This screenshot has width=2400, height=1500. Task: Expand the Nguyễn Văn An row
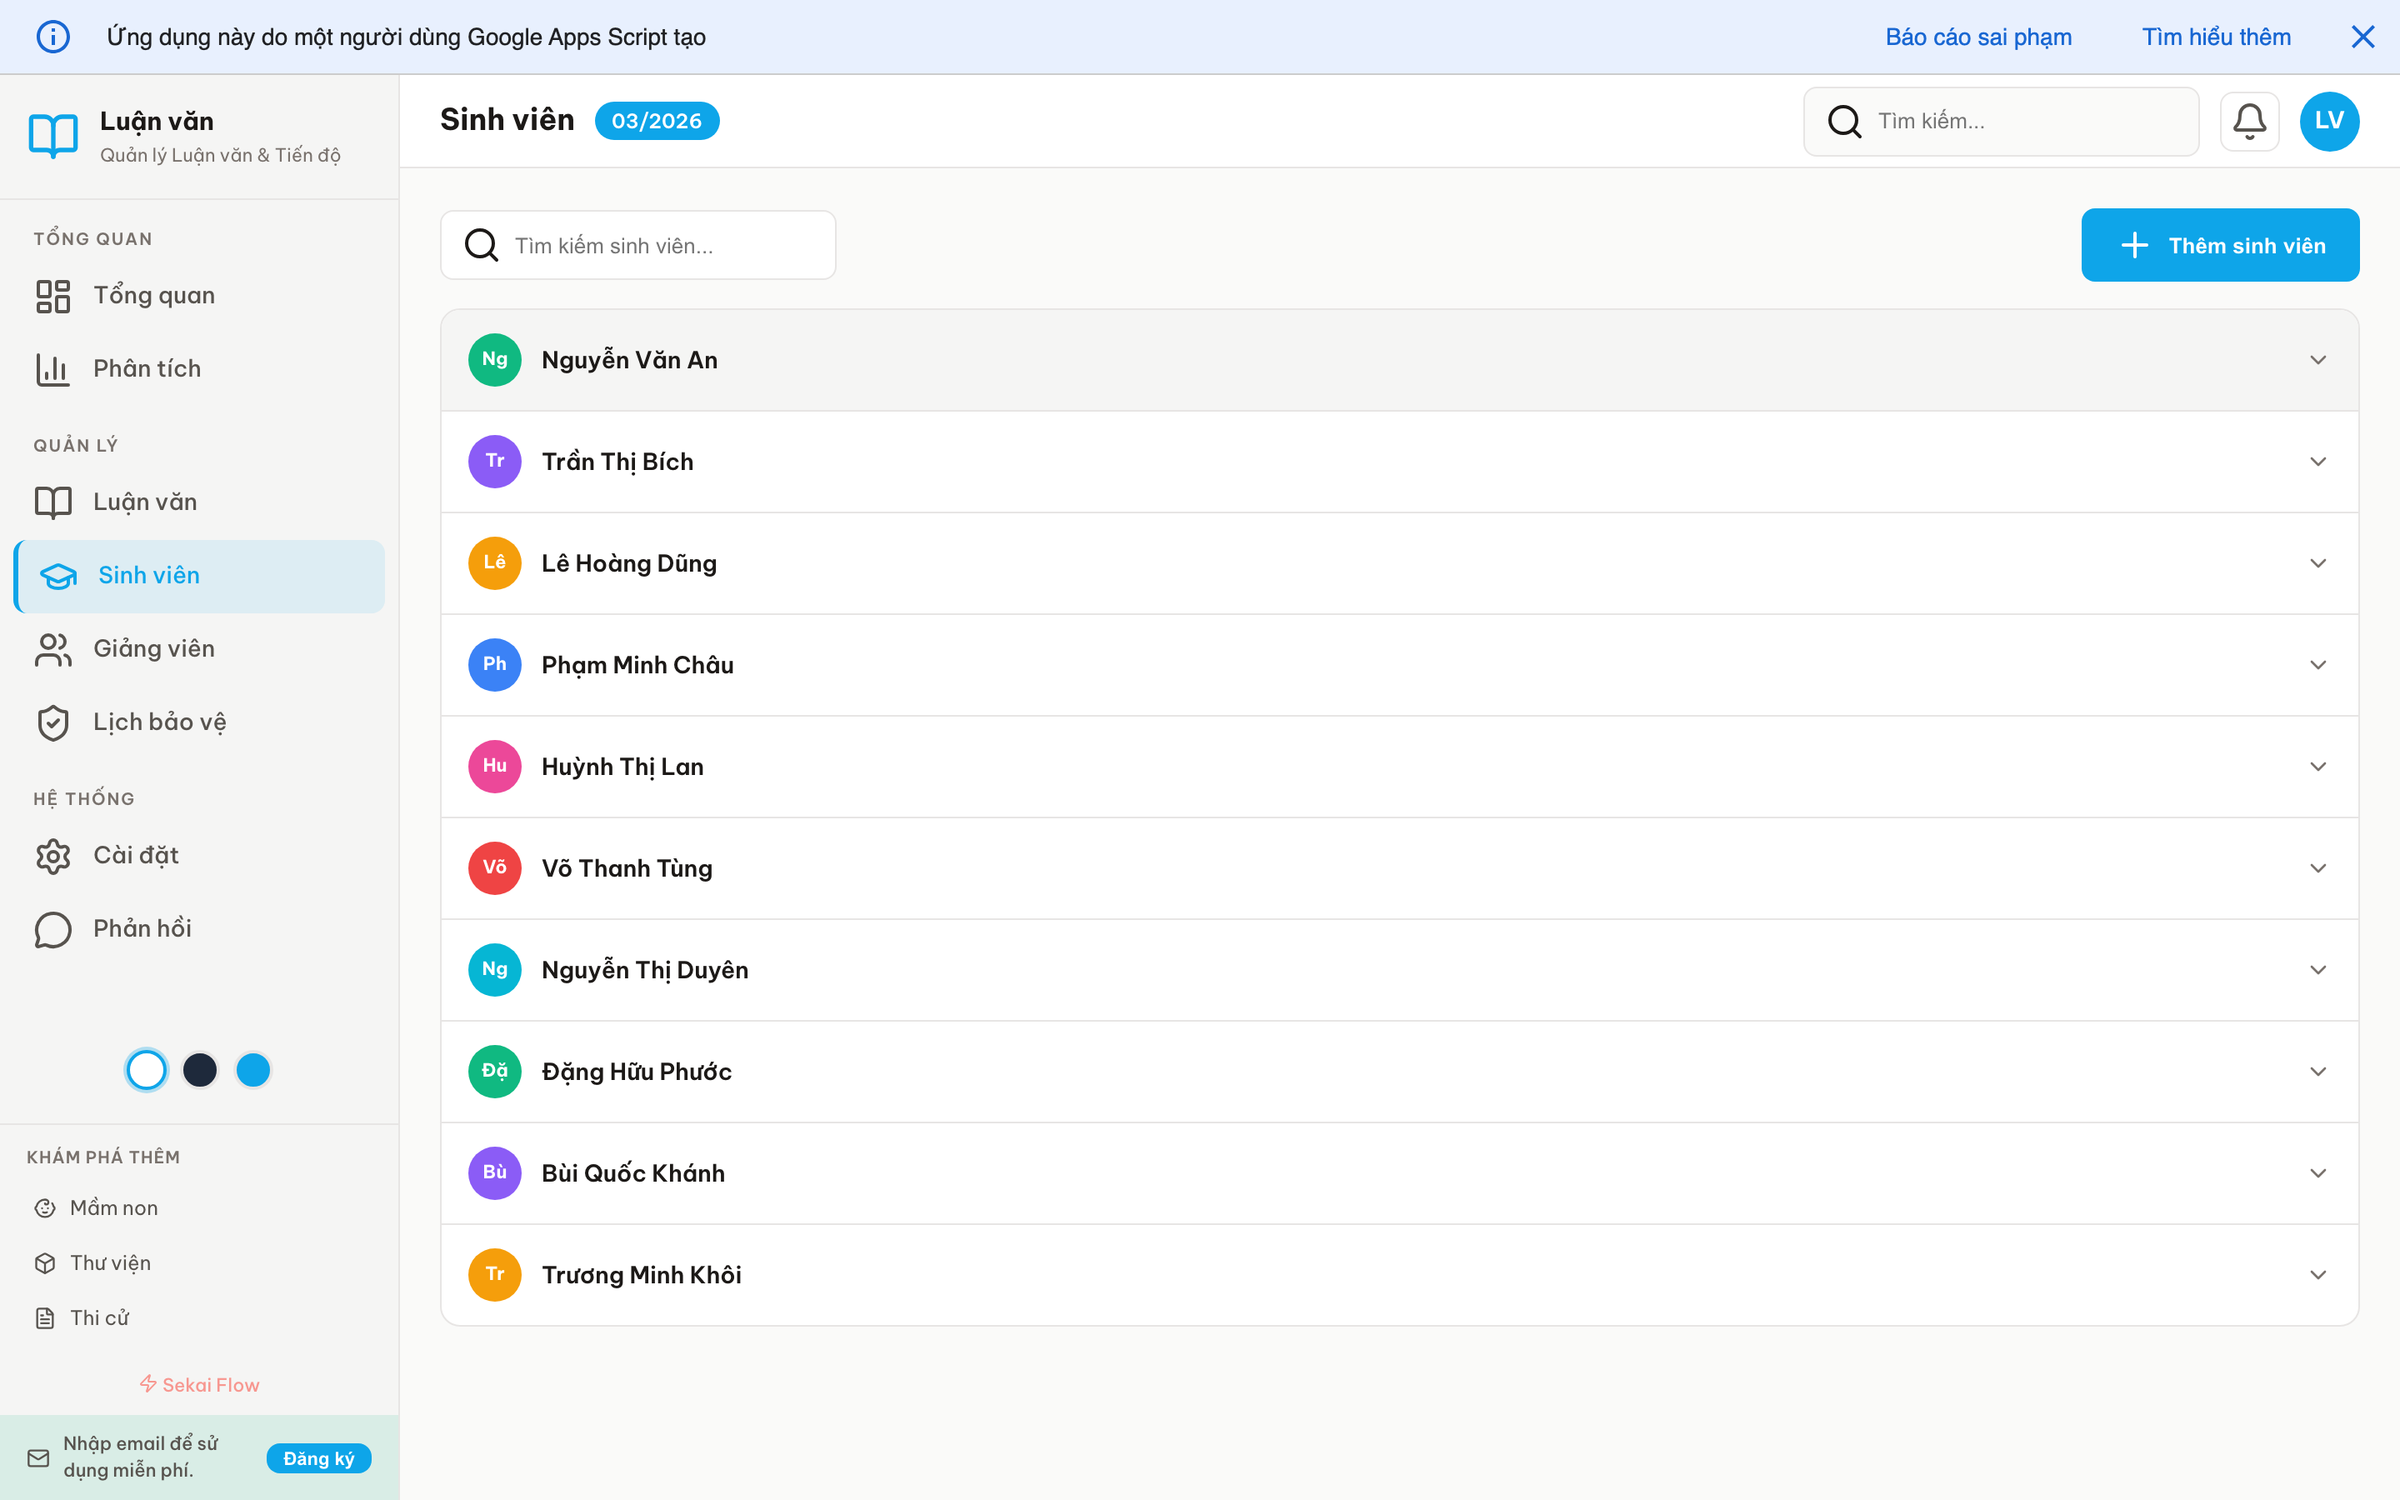point(2317,359)
